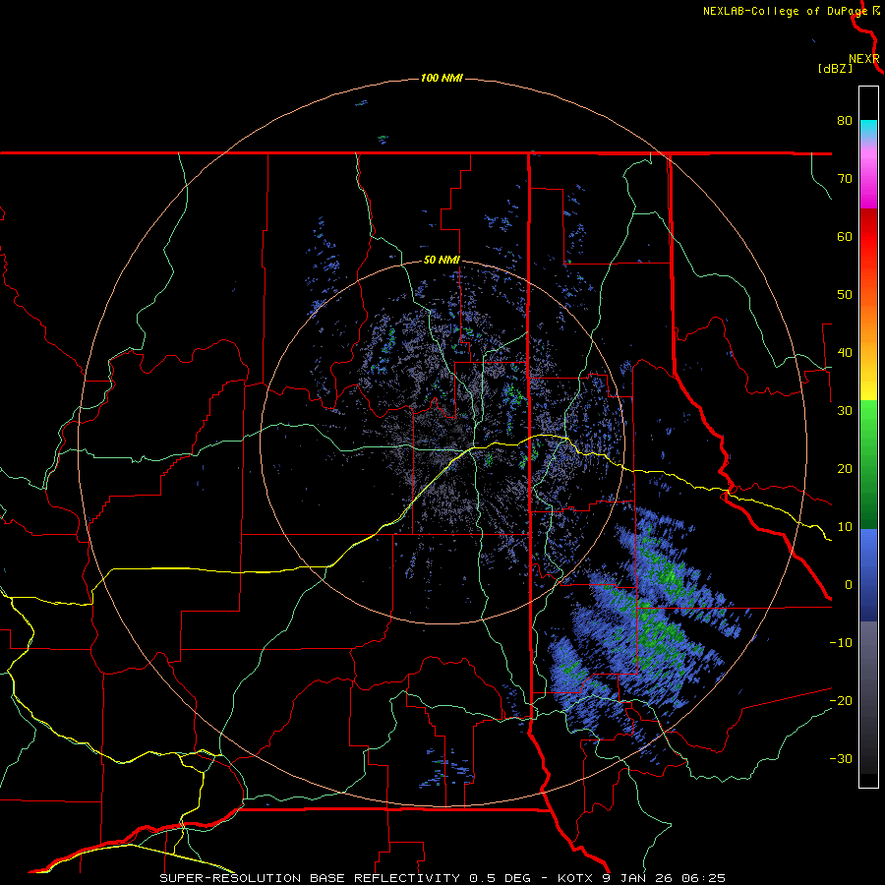
Task: Click the 30 value on the dBZ scale
Action: (x=845, y=410)
